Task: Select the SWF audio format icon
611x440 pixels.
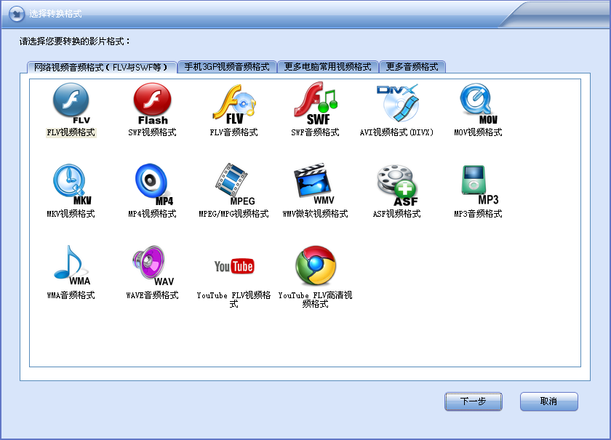Action: pos(315,103)
